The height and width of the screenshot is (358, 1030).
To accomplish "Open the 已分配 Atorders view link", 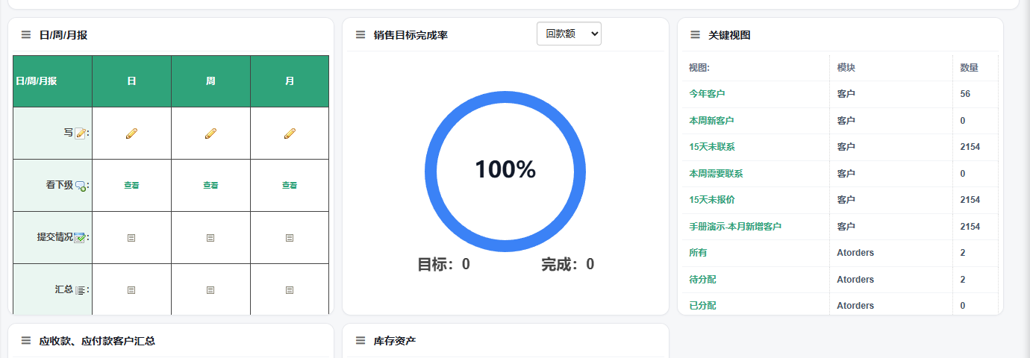I will pyautogui.click(x=702, y=306).
